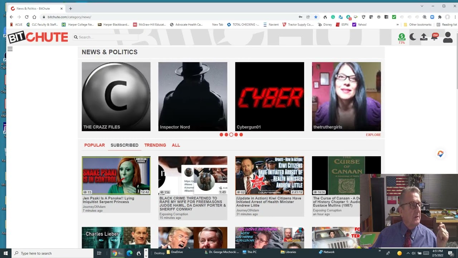The image size is (458, 258).
Task: Open Task View on the taskbar
Action: (x=99, y=253)
